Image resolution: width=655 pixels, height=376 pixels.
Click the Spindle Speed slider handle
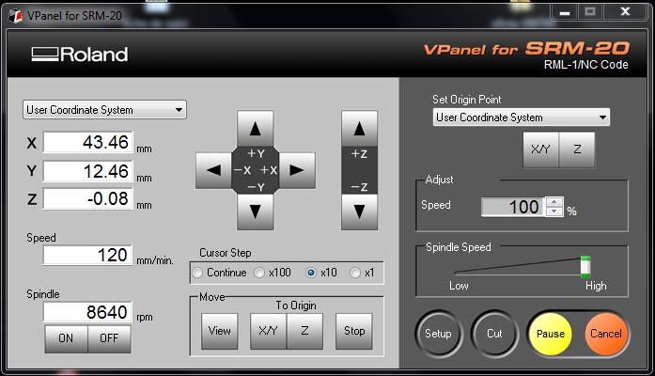coord(585,267)
